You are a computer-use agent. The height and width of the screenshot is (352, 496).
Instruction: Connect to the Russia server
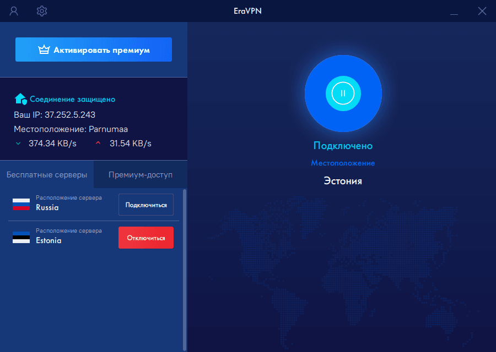[x=146, y=205]
